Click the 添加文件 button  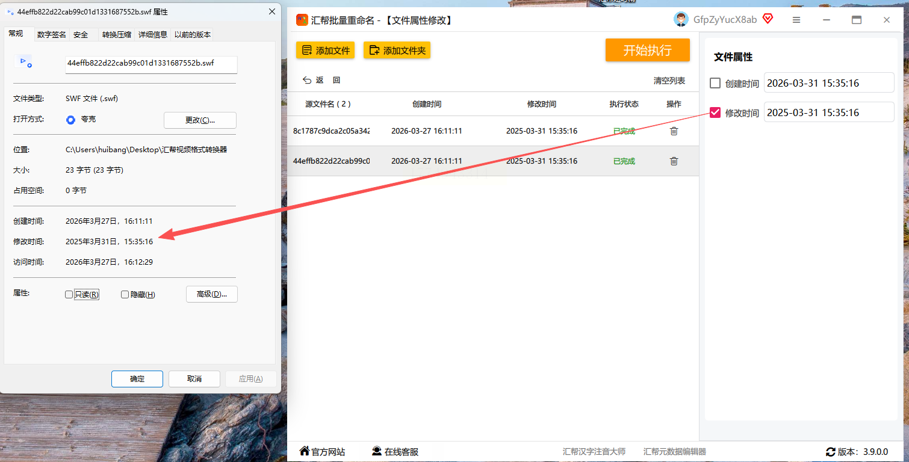[x=326, y=51]
